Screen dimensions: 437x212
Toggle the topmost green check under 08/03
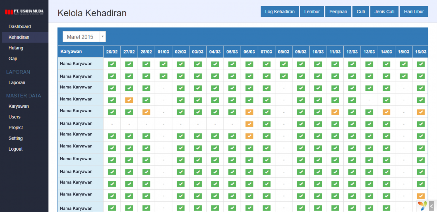click(284, 64)
